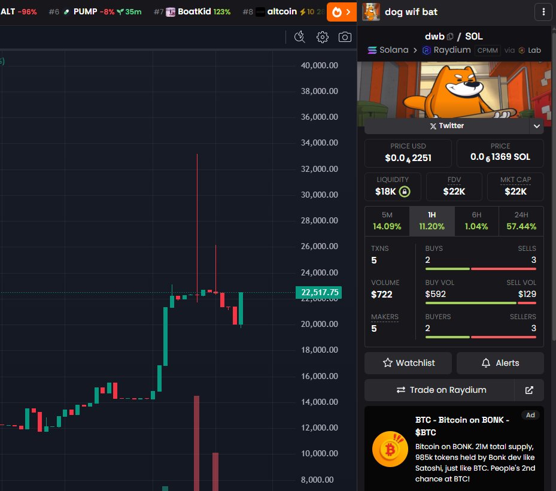
Task: Click the MAKERS label
Action: [x=385, y=317]
